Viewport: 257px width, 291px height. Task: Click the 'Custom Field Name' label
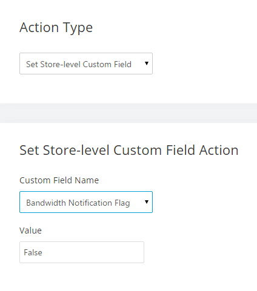(59, 180)
